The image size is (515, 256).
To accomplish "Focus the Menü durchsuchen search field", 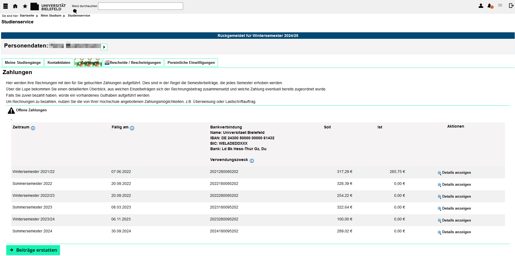I will point(140,6).
